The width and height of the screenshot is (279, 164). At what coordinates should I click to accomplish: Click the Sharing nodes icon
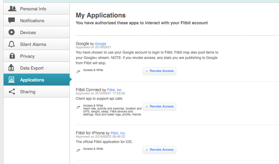(x=12, y=91)
